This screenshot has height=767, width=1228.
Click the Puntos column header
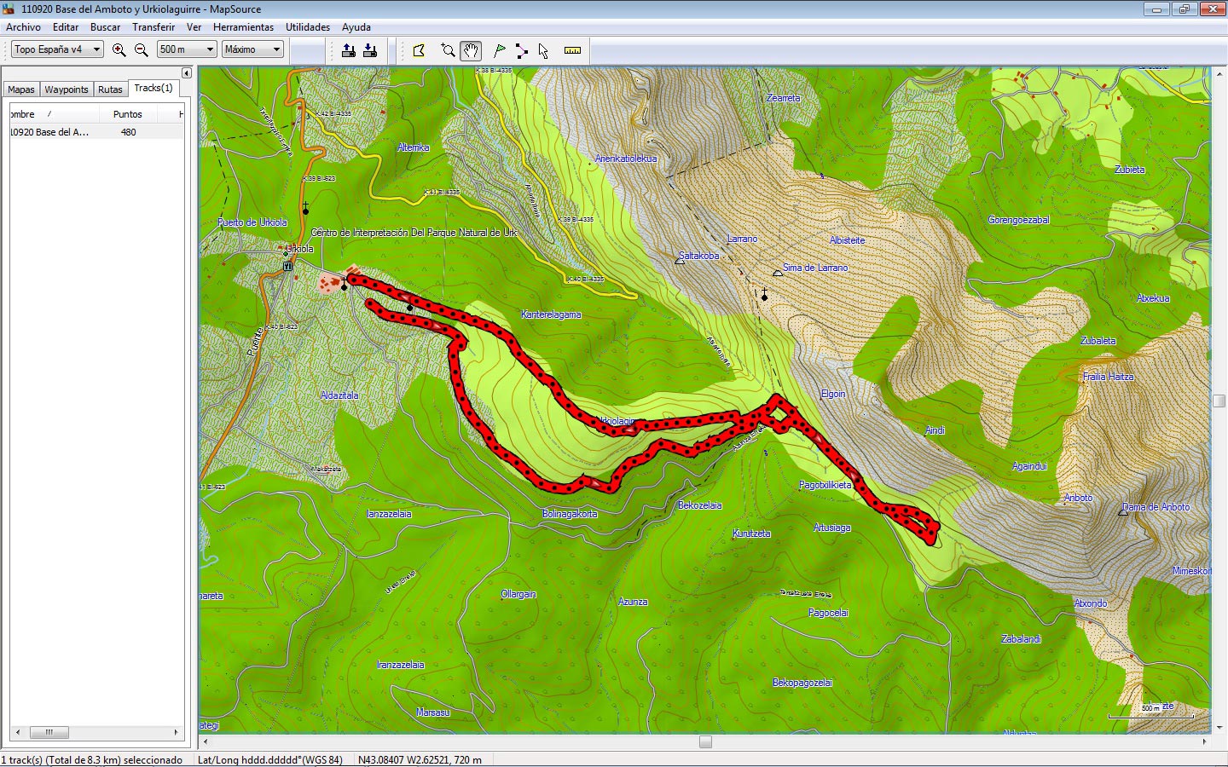coord(128,114)
